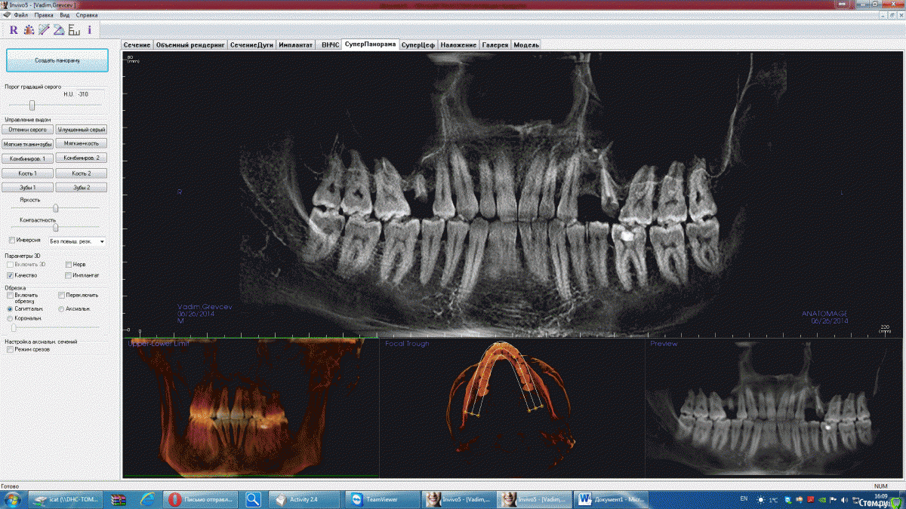The height and width of the screenshot is (509, 906).
Task: Click the Яркость brightness slider handle
Action: [56, 207]
